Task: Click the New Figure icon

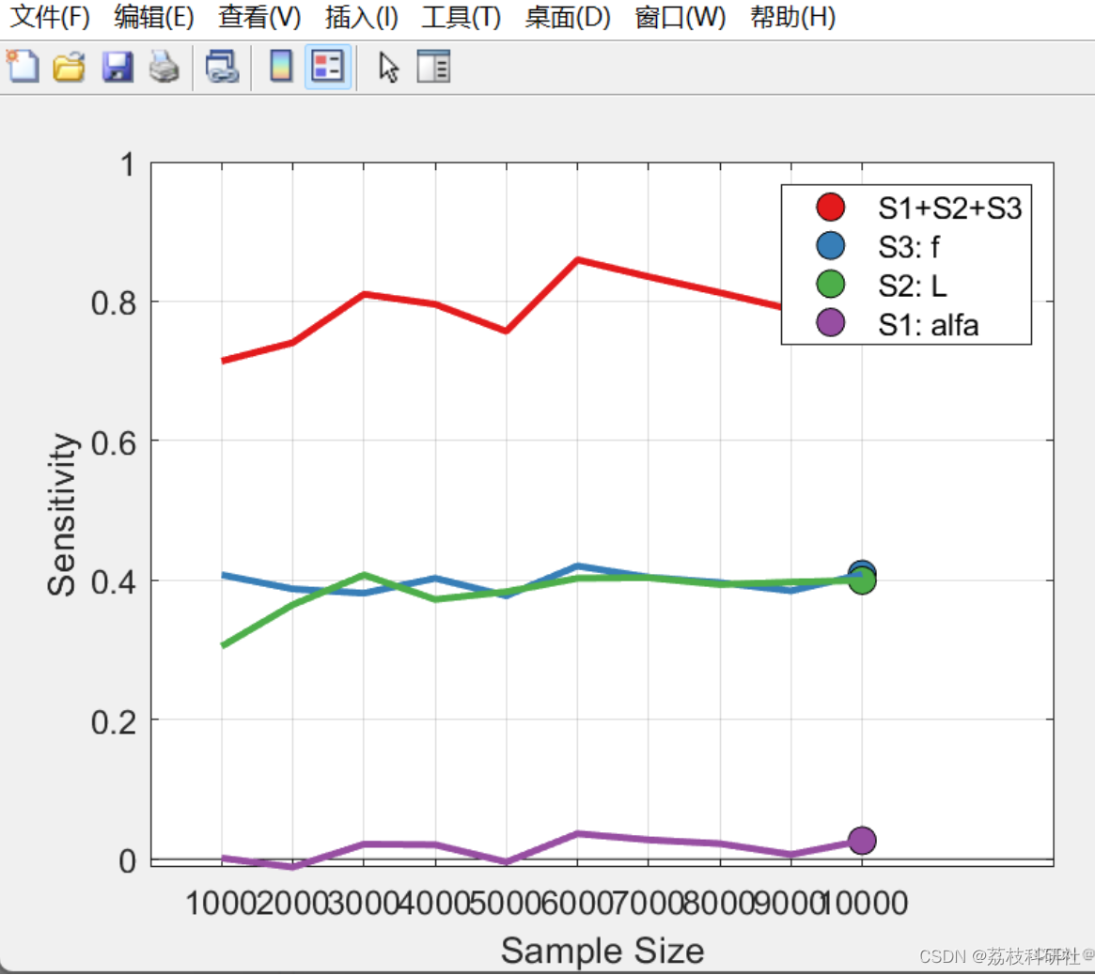Action: pos(23,67)
